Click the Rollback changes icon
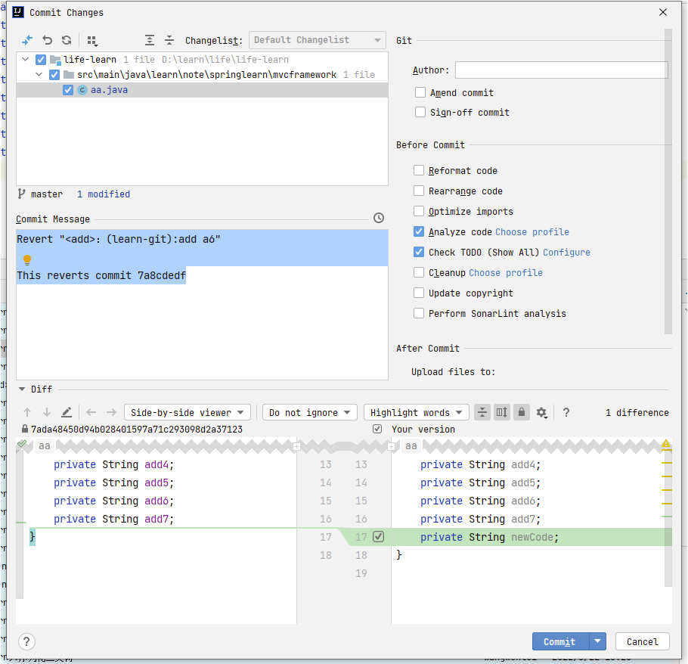688x664 pixels. pos(48,40)
